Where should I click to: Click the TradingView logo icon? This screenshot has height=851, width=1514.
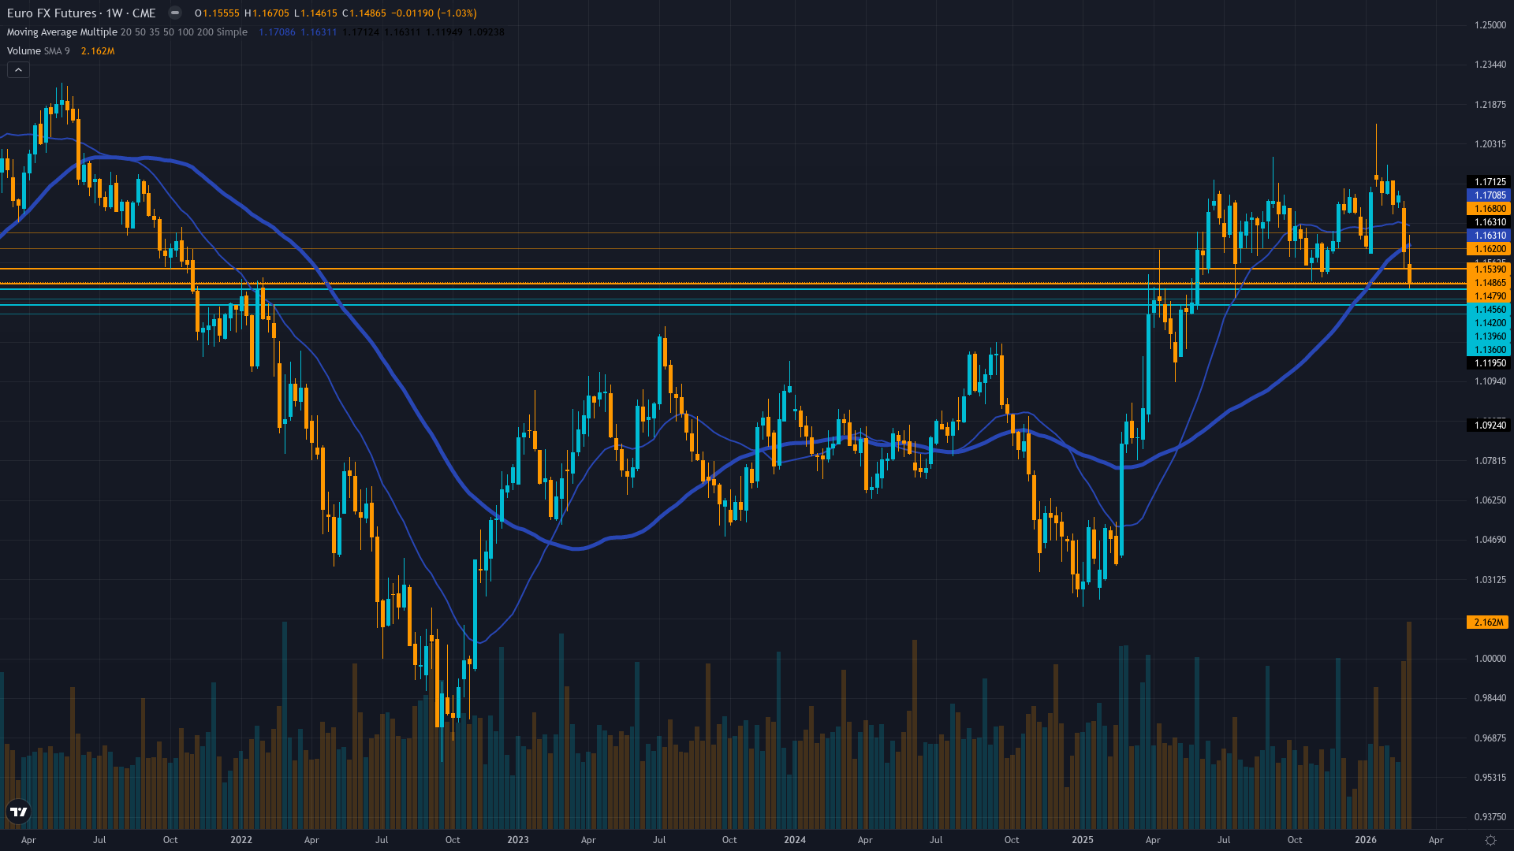click(x=18, y=812)
